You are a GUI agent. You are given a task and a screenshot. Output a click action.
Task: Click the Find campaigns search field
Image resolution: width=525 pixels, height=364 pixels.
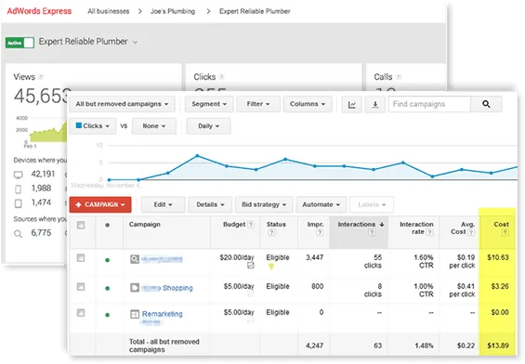(x=429, y=104)
